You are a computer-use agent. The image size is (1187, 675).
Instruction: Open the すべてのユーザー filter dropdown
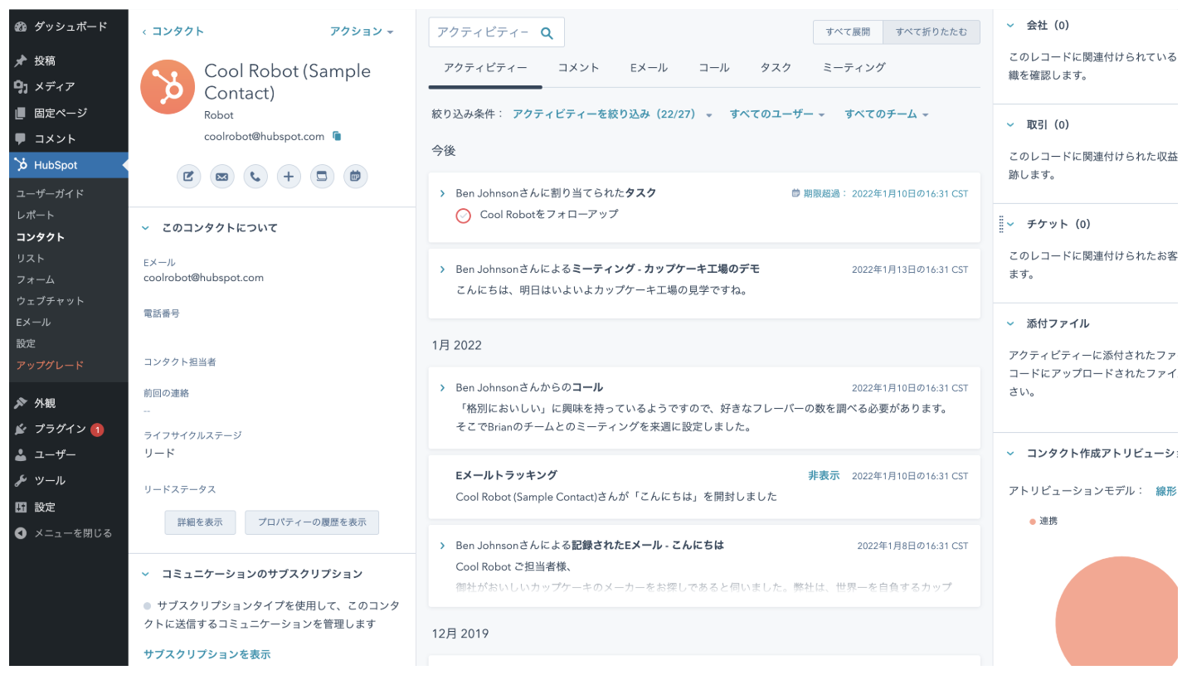776,114
